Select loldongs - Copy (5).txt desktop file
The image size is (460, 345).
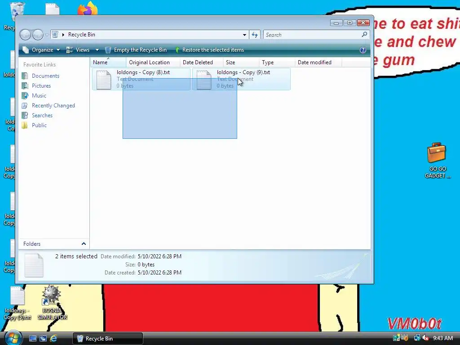point(18,303)
